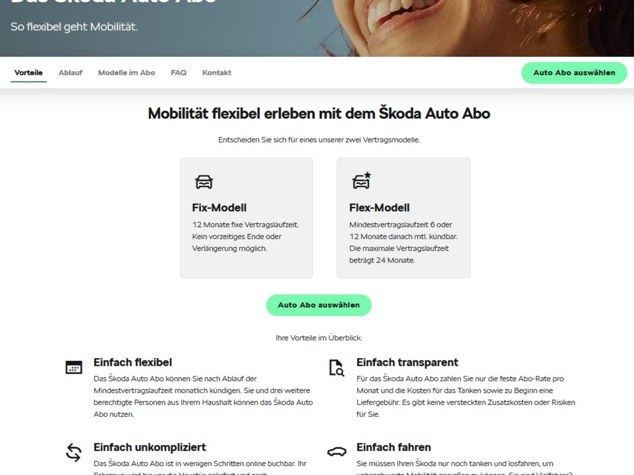This screenshot has width=634, height=475.
Task: Open the FAQ tab
Action: tap(179, 73)
